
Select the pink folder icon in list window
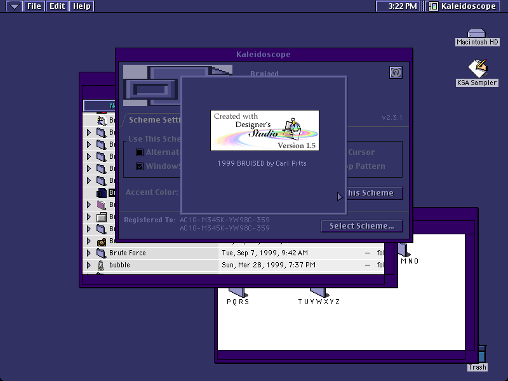coord(101,204)
